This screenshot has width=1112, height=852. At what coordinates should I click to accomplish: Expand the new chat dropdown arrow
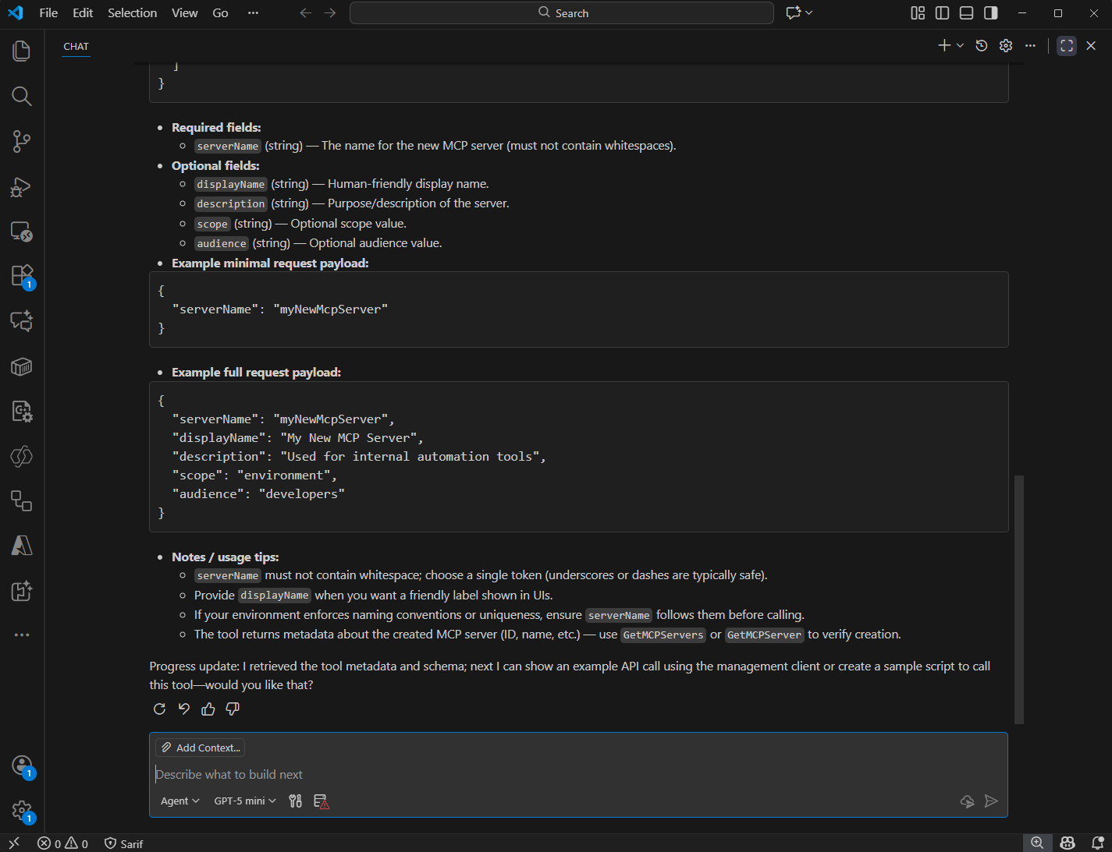click(961, 46)
